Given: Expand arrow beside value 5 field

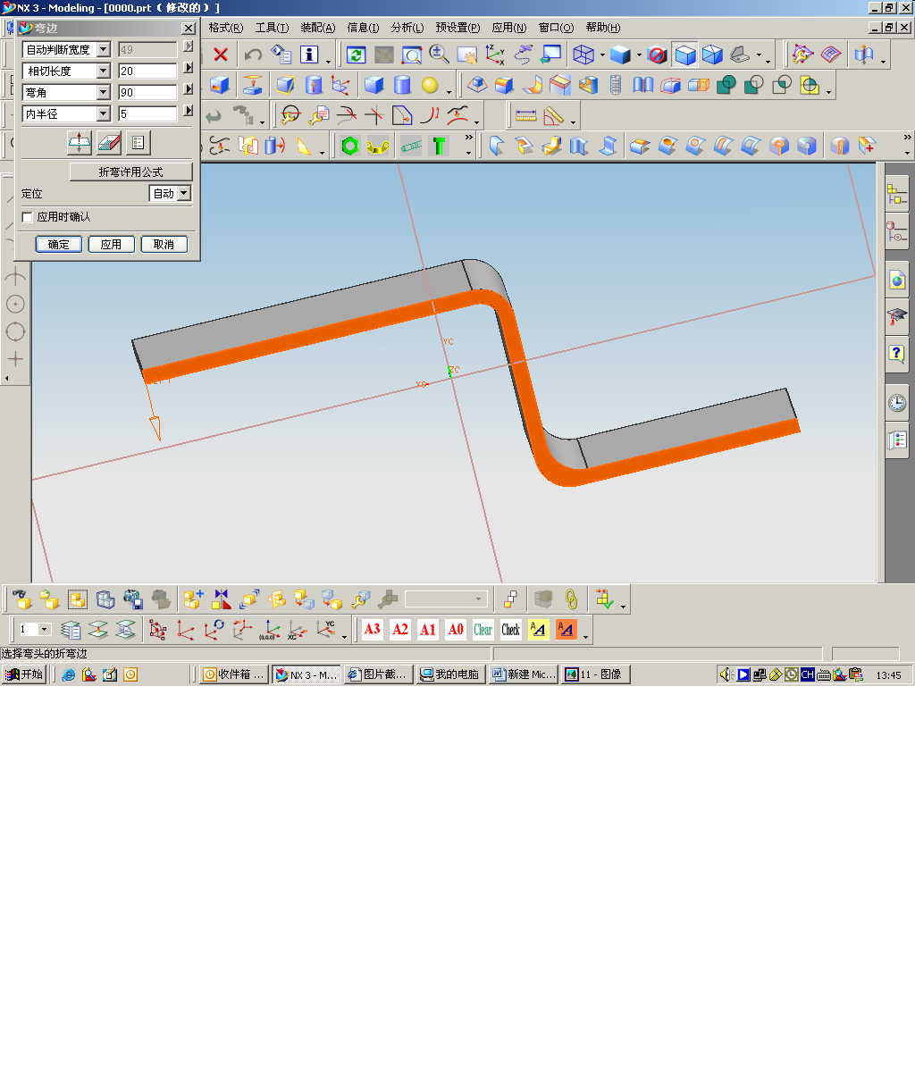Looking at the screenshot, I should pyautogui.click(x=188, y=111).
